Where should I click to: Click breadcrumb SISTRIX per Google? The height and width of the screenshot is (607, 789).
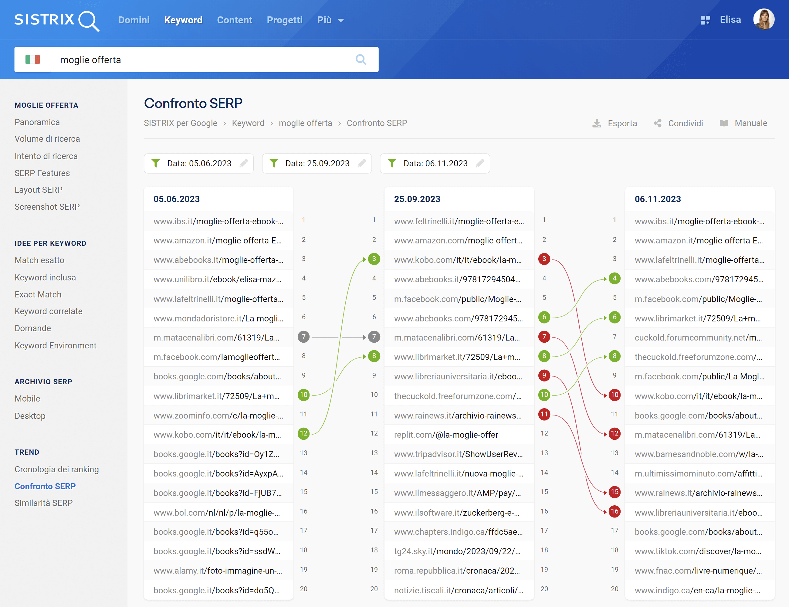181,123
